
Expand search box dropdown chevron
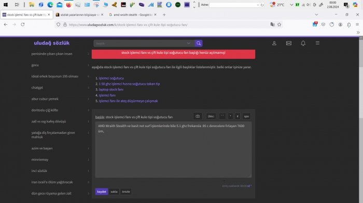(x=189, y=43)
